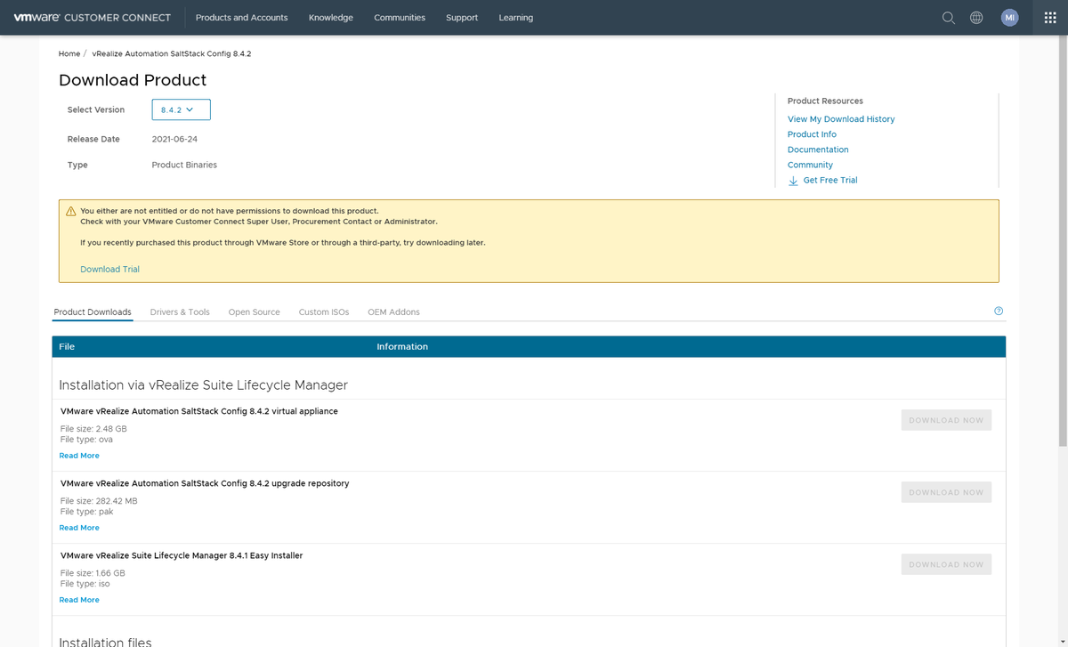Viewport: 1068px width, 647px height.
Task: Click File size: 2.48 GB text
Action: pos(93,429)
